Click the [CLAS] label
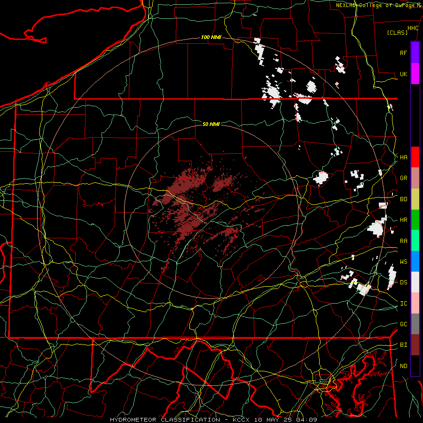This screenshot has width=423, height=423. click(x=397, y=32)
